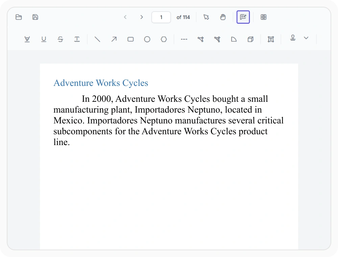Viewport: 338px width, 257px height.
Task: Open a PDF file with folder icon
Action: [x=19, y=17]
